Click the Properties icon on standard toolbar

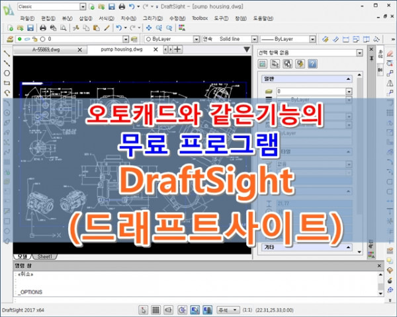[182, 28]
